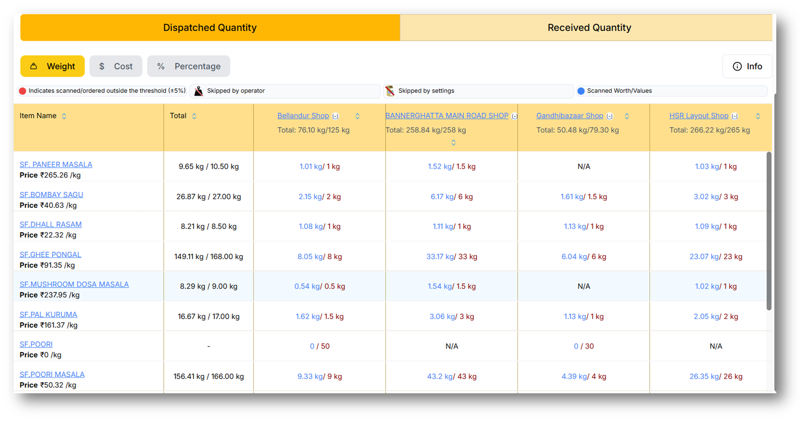Image resolution: width=804 pixels, height=421 pixels.
Task: Click sort arrows beside Gandhibazaar Shop
Action: tap(627, 116)
